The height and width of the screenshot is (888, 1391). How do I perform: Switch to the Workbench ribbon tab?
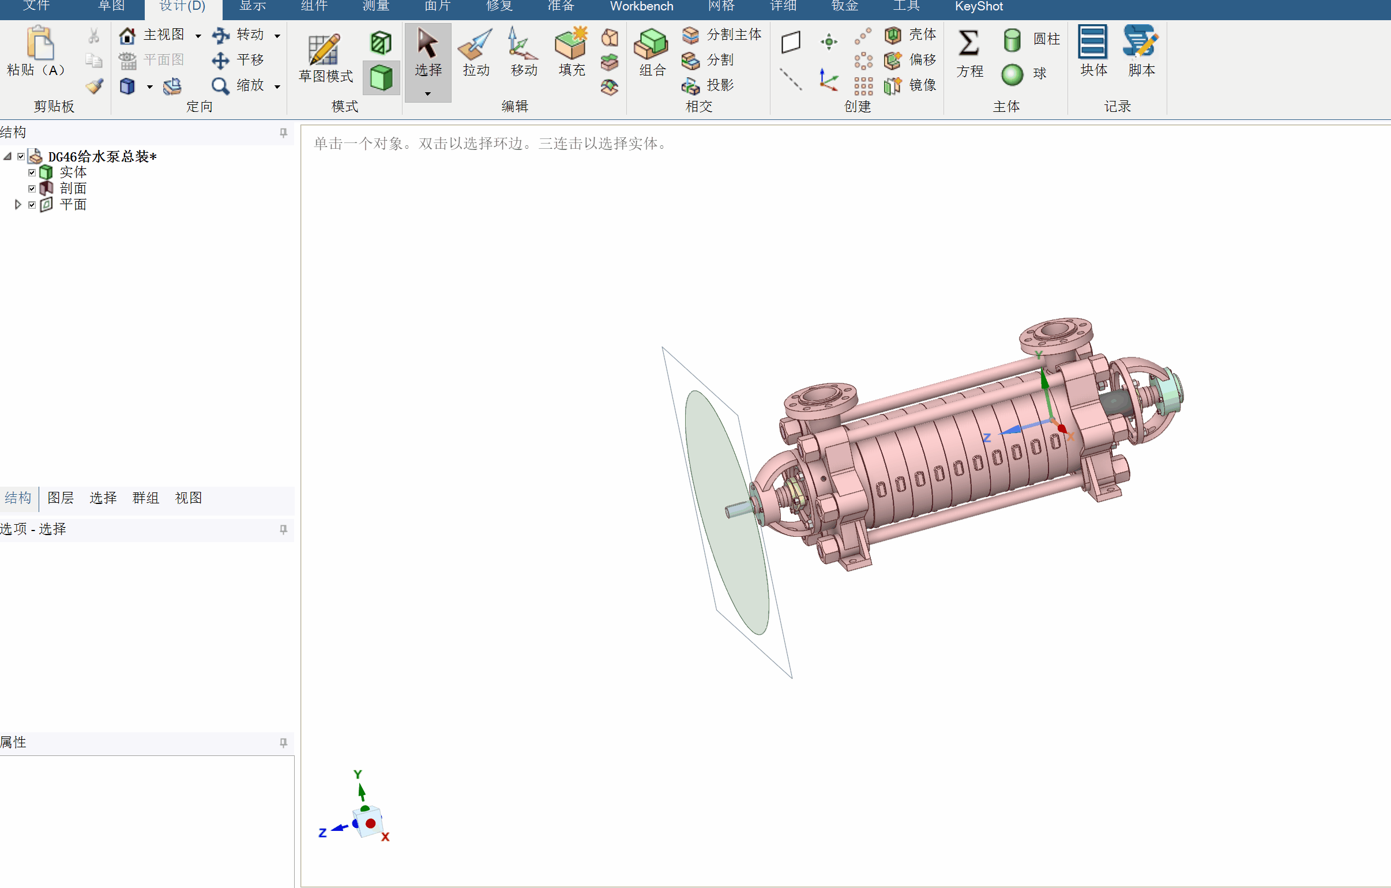[642, 6]
